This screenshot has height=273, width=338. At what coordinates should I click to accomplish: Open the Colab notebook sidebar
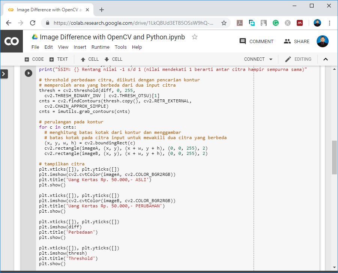pyautogui.click(x=5, y=74)
